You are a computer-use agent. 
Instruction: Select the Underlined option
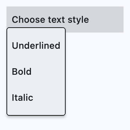[x=36, y=45]
